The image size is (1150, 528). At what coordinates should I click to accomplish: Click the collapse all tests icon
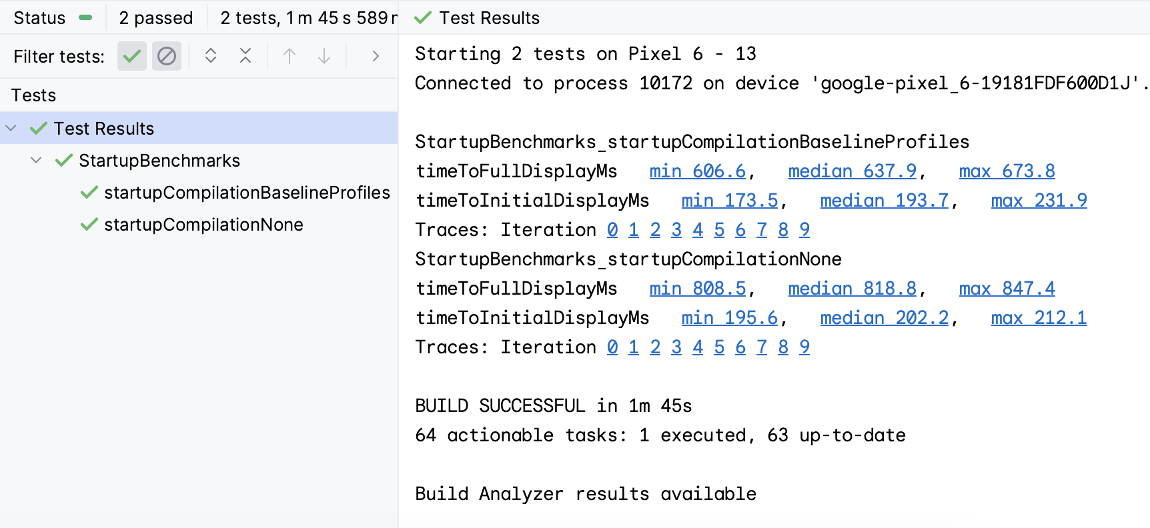pos(245,56)
